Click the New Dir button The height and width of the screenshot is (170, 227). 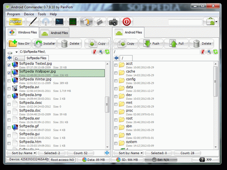pyautogui.click(x=19, y=43)
